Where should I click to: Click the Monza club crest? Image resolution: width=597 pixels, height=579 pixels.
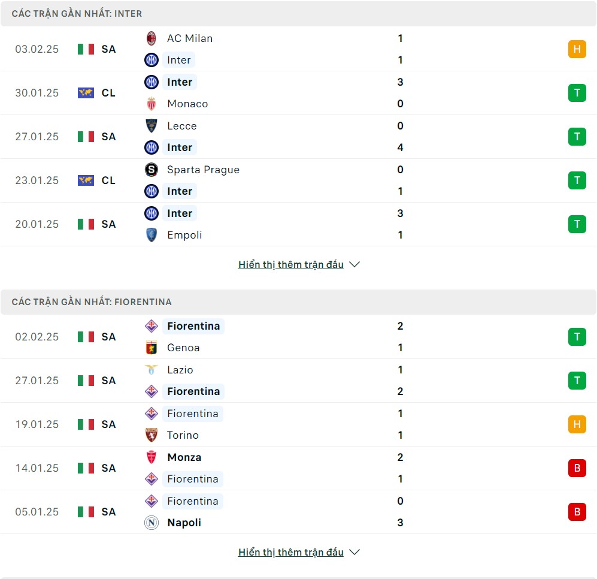click(151, 457)
